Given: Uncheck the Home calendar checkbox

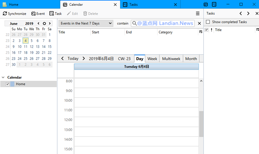Looking at the screenshot, I should 8,84.
